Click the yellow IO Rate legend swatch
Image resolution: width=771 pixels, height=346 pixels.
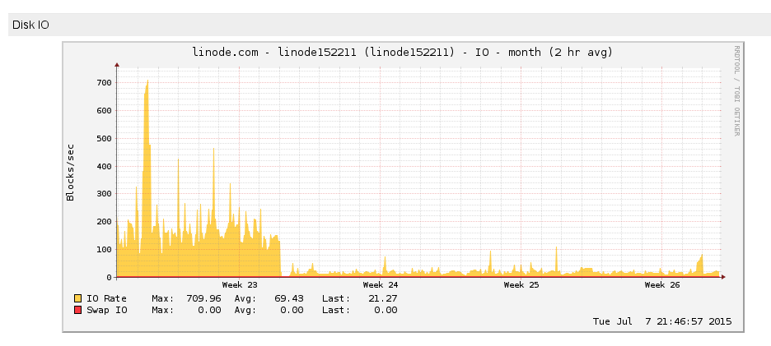tap(78, 298)
